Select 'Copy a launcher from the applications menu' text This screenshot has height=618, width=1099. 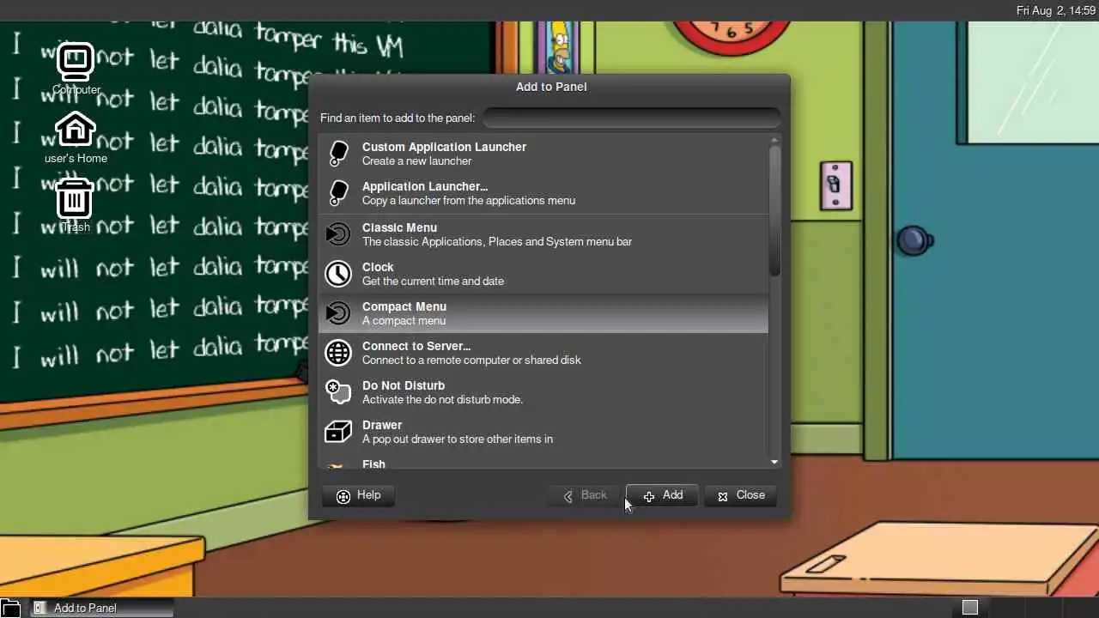(x=469, y=200)
